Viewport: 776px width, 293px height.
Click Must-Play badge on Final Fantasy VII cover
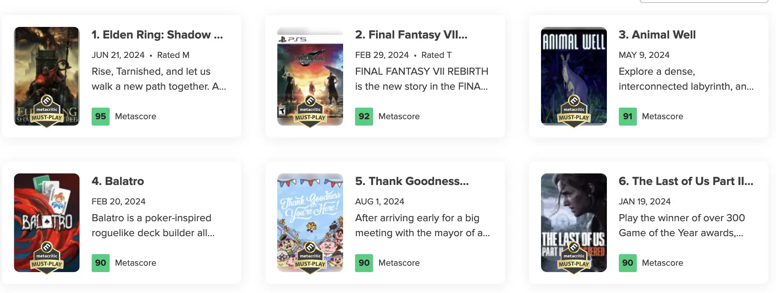[310, 111]
